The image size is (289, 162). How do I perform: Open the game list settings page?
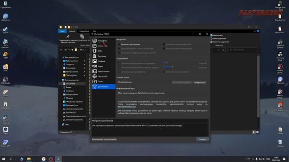103,46
